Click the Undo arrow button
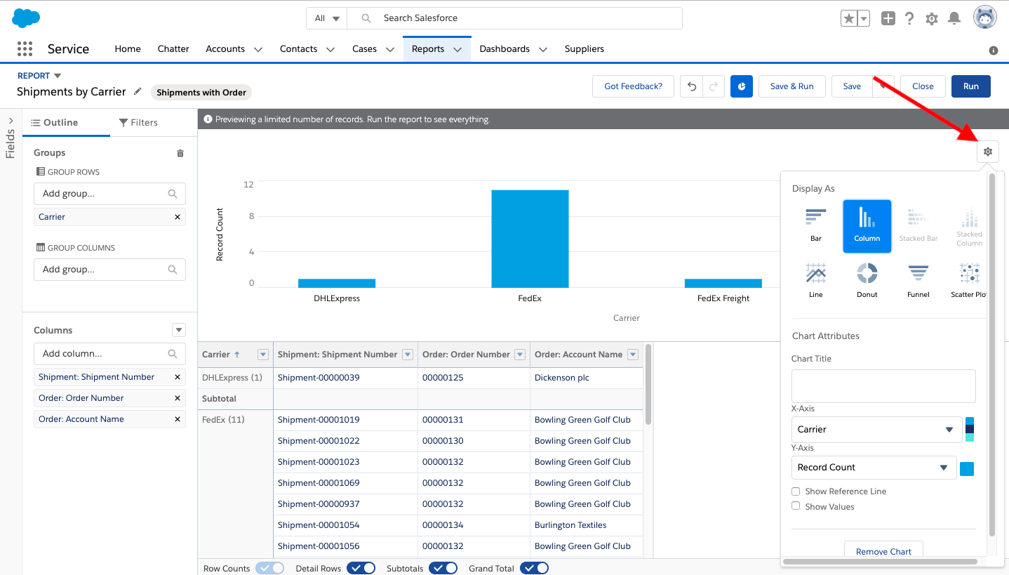Image resolution: width=1009 pixels, height=575 pixels. point(692,86)
